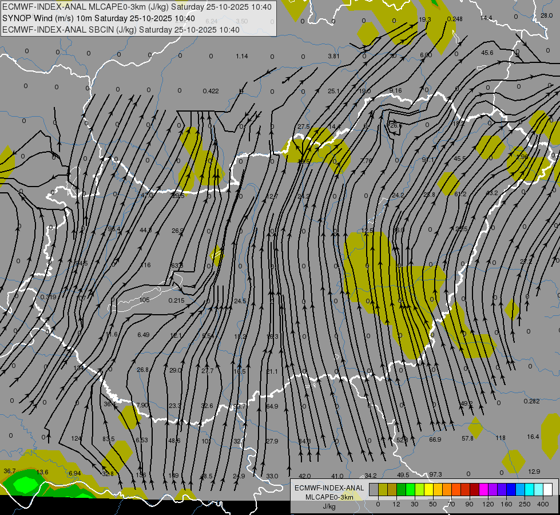560x515 pixels.
Task: Click the indigo swatch left of 160
Action: [x=502, y=490]
